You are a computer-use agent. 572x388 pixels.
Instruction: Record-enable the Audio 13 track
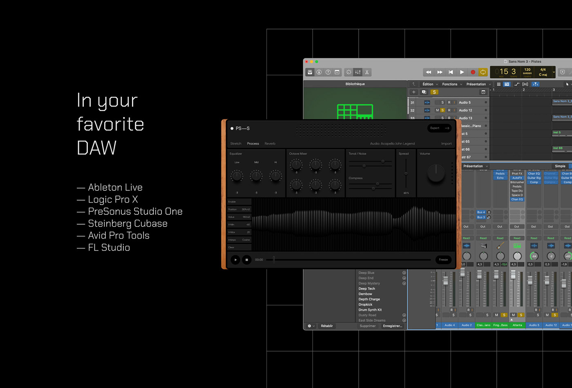449,118
